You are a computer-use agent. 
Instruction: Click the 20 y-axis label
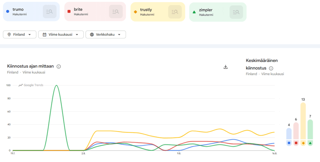(x=9, y=137)
